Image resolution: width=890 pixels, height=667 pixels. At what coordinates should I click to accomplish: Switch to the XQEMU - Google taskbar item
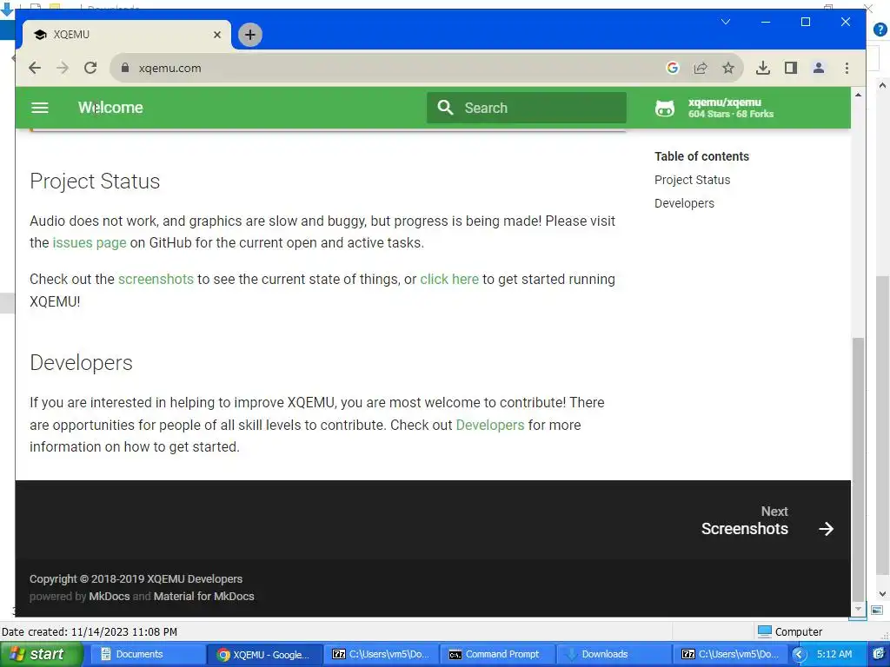(264, 654)
